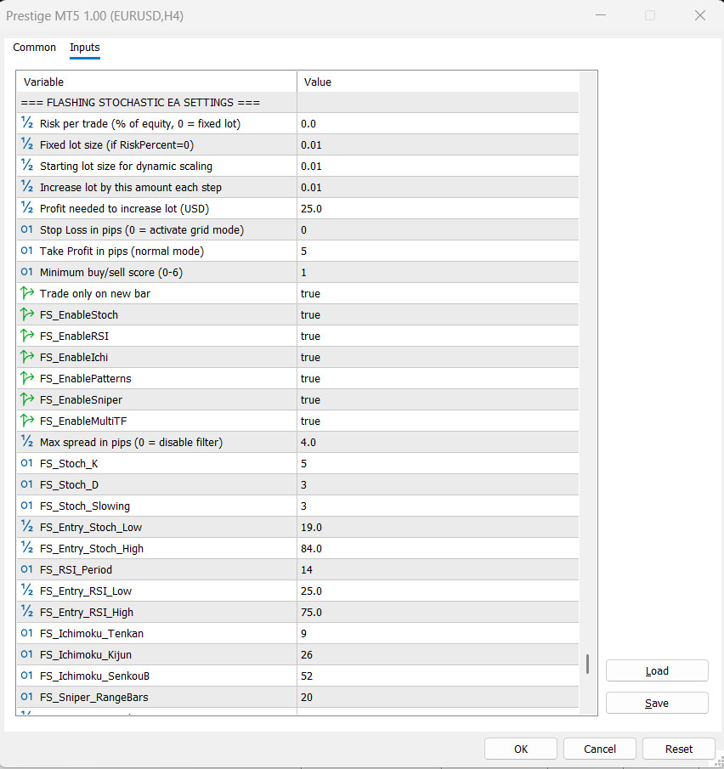Click the double icon beside Max spread in pips
Screen dimensions: 724x769
pos(27,441)
